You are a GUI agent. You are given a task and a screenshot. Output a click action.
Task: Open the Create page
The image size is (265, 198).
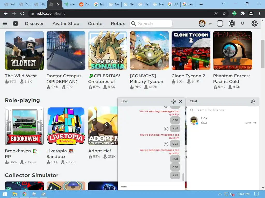pyautogui.click(x=95, y=23)
